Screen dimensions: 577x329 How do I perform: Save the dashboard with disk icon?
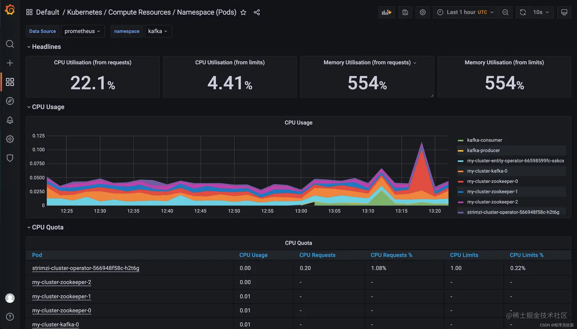(x=405, y=12)
